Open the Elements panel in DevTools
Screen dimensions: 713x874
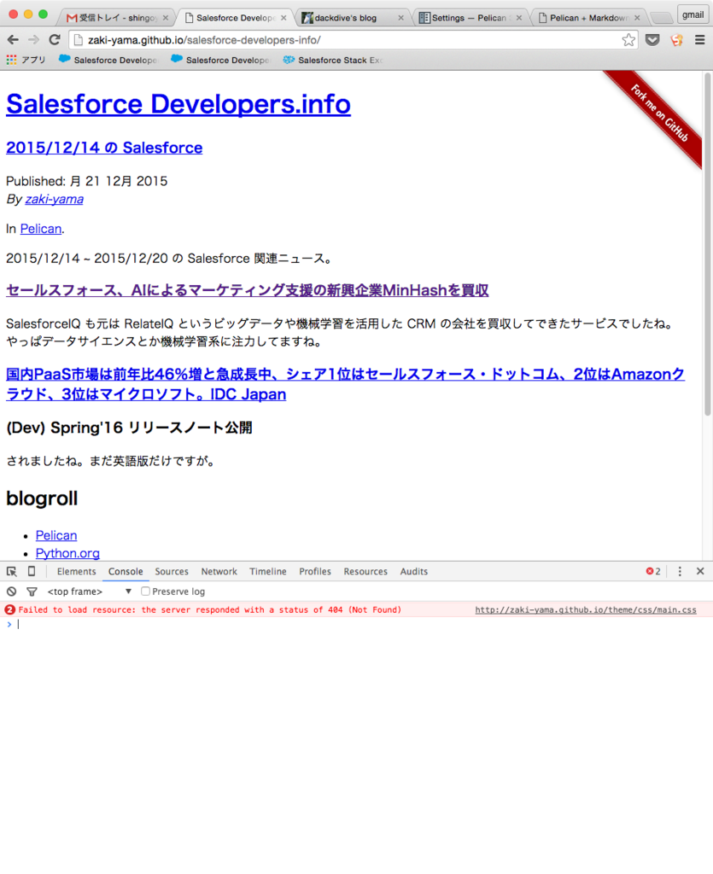[x=76, y=571]
